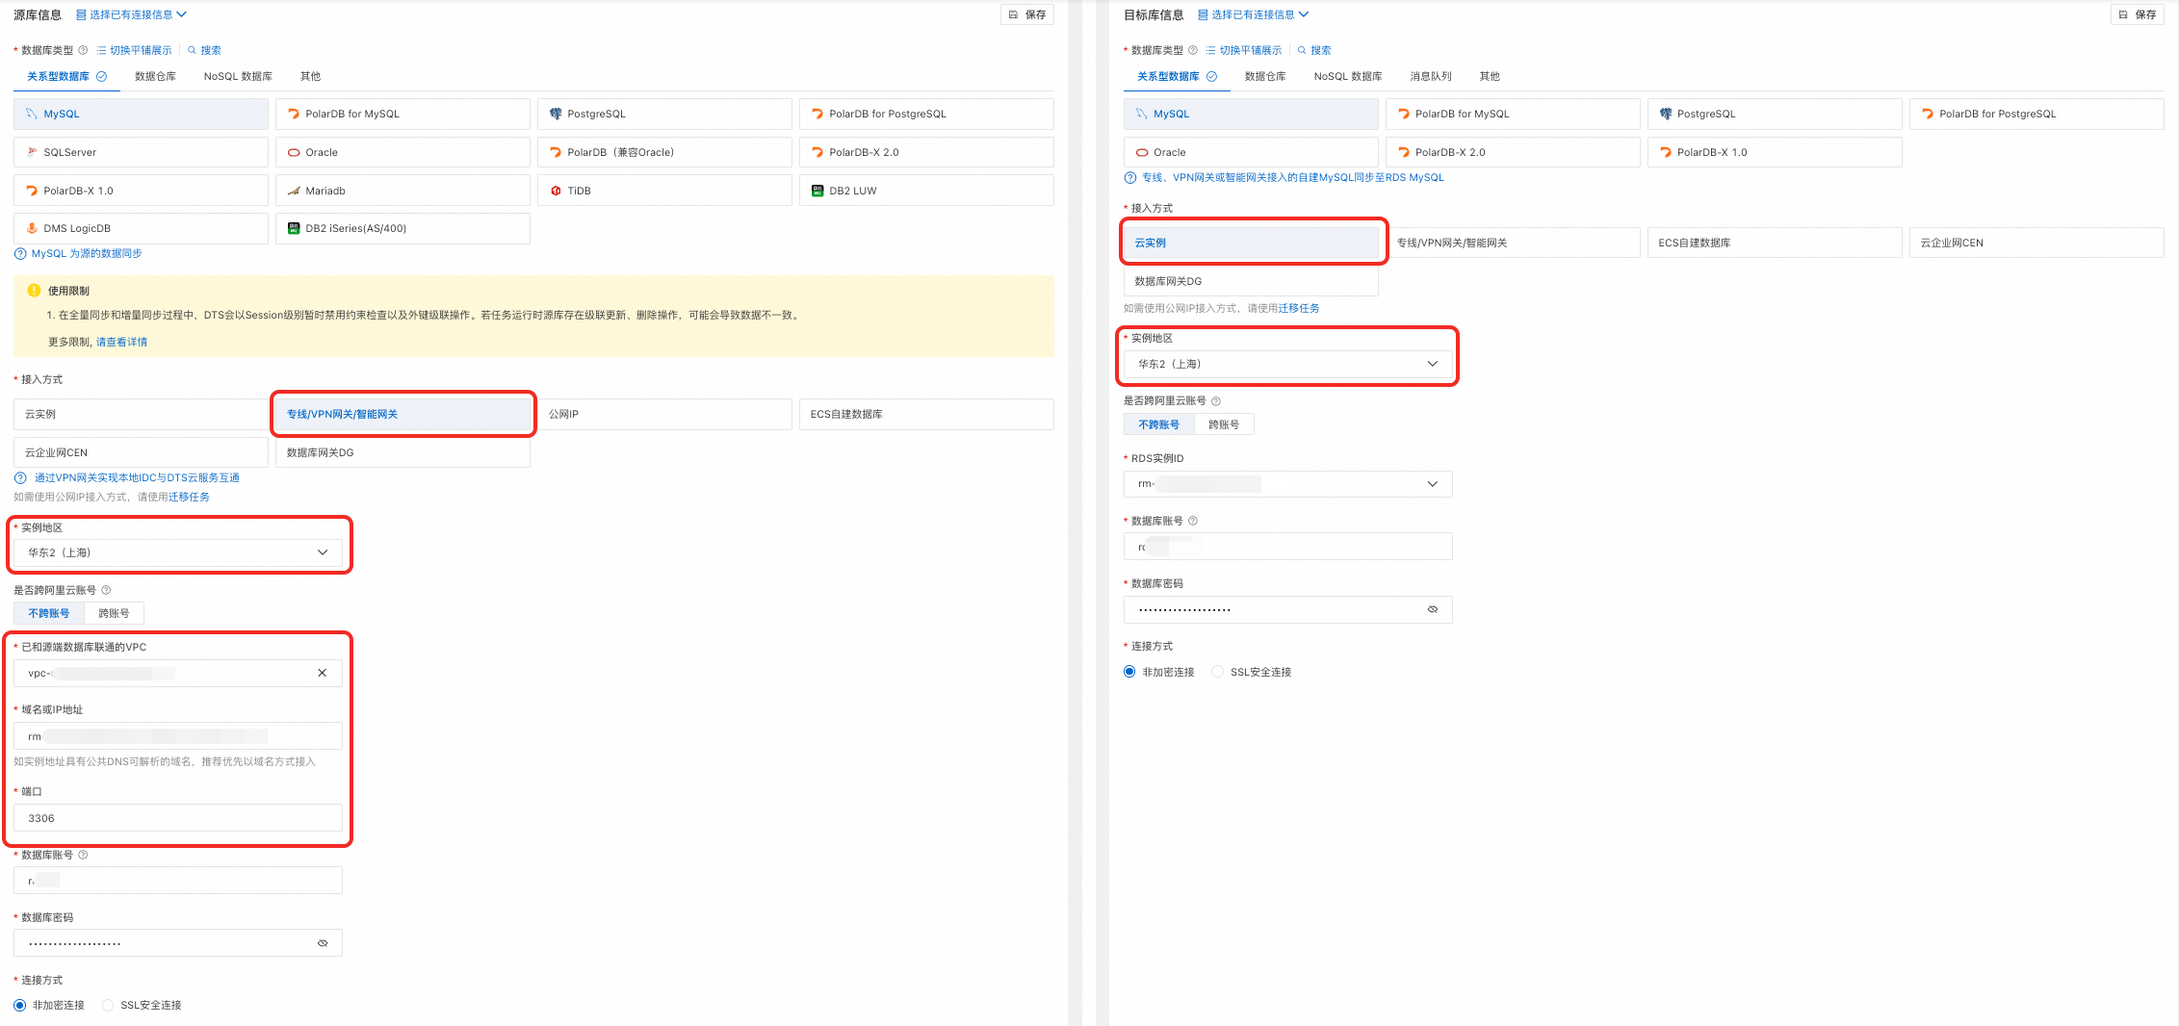Select PolarDB-X 2.0 in target panel
The image size is (2179, 1026).
click(x=1513, y=152)
